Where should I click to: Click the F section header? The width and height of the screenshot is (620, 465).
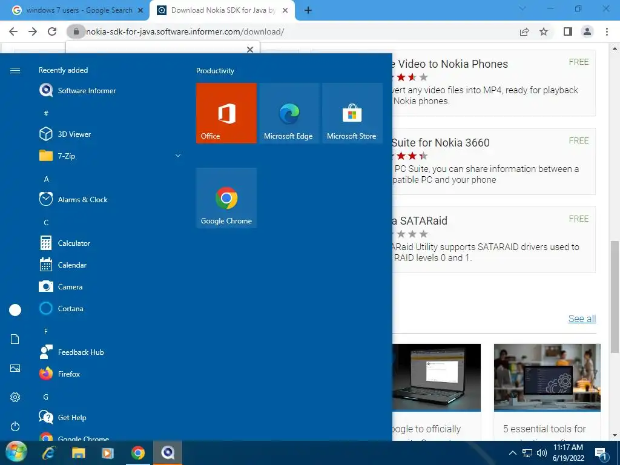[x=46, y=331]
